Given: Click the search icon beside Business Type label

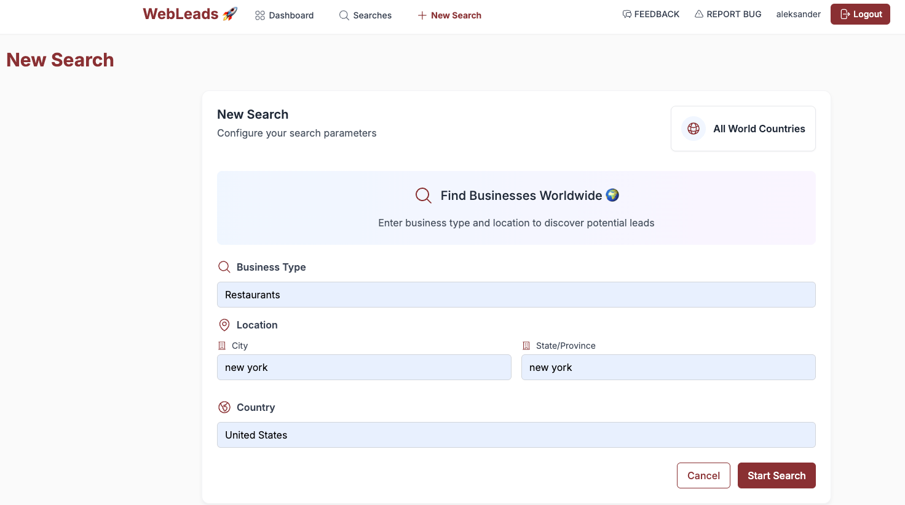Looking at the screenshot, I should [224, 267].
